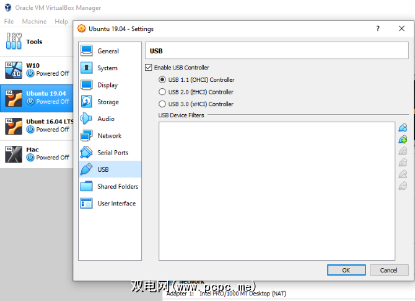Confirm settings with OK button
The height and width of the screenshot is (301, 415).
point(346,270)
